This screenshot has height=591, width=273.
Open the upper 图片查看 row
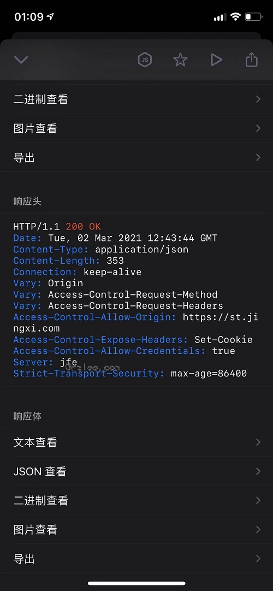click(x=136, y=128)
